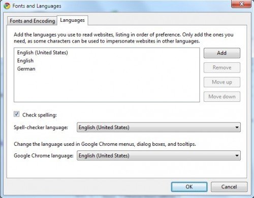Screen dimensions: 254x198
Task: Switch to Fonts and Encoding tab
Action: point(32,21)
